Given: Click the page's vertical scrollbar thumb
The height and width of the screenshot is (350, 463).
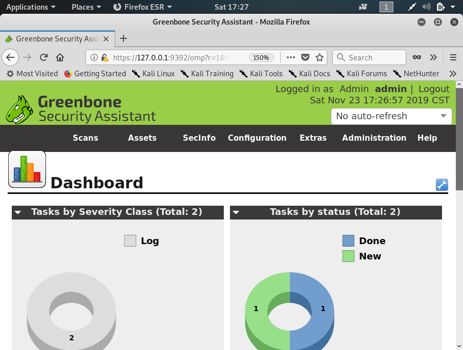Looking at the screenshot, I should [459, 139].
